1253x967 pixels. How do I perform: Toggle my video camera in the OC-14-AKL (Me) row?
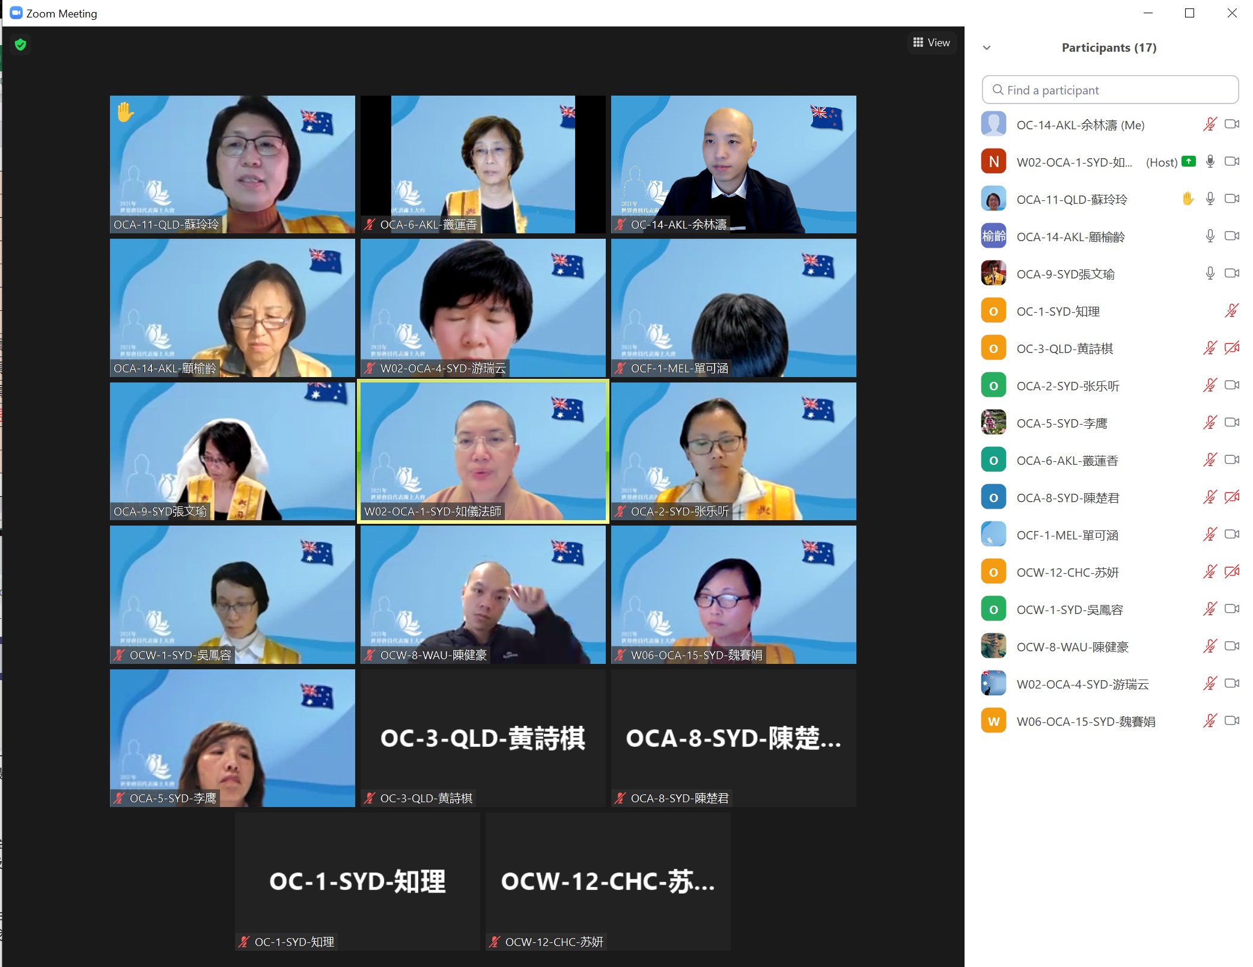coord(1231,124)
